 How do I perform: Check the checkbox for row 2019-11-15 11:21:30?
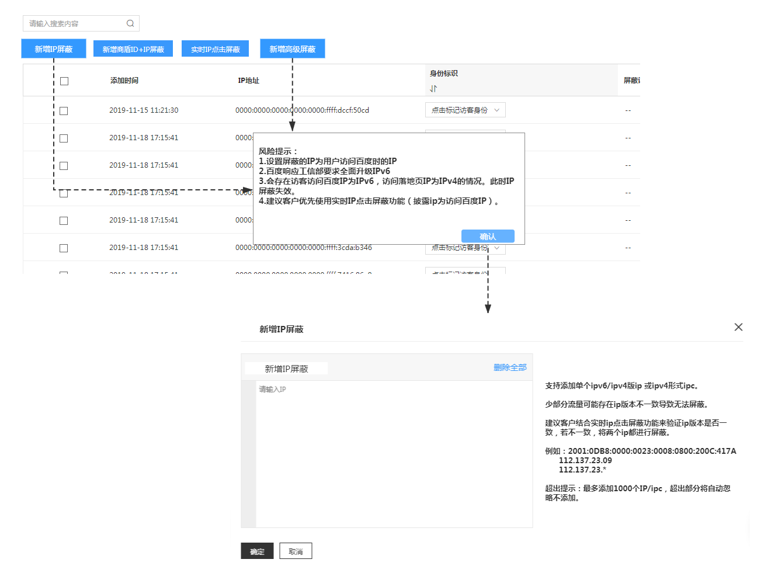64,110
